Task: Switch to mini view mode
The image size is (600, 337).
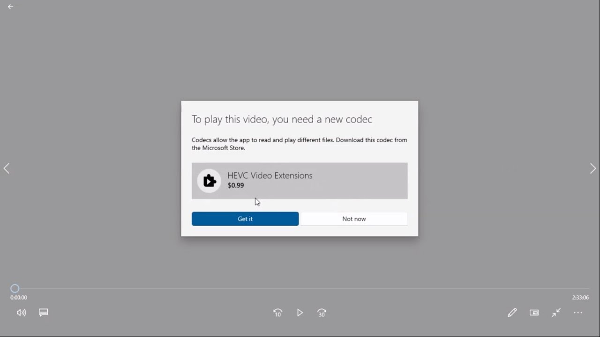Action: 534,313
